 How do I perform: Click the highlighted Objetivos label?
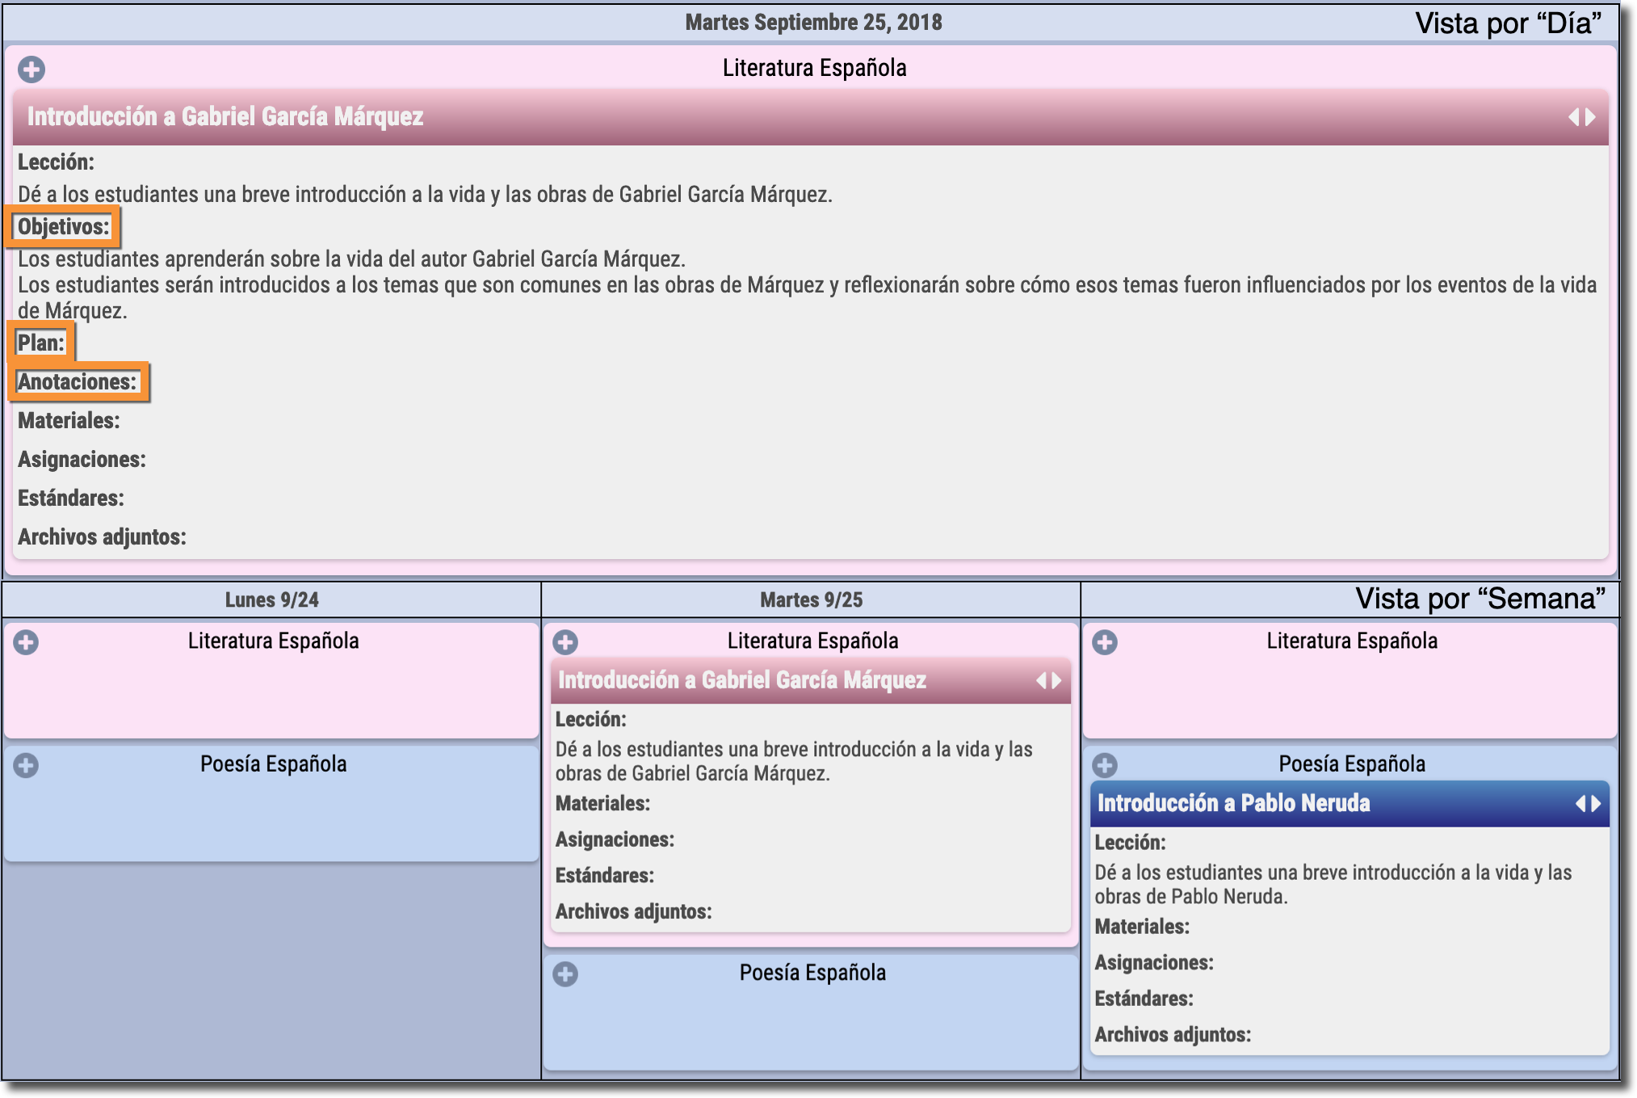pos(63,227)
